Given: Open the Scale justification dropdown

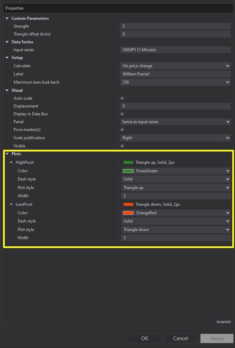Looking at the screenshot, I should coord(175,138).
